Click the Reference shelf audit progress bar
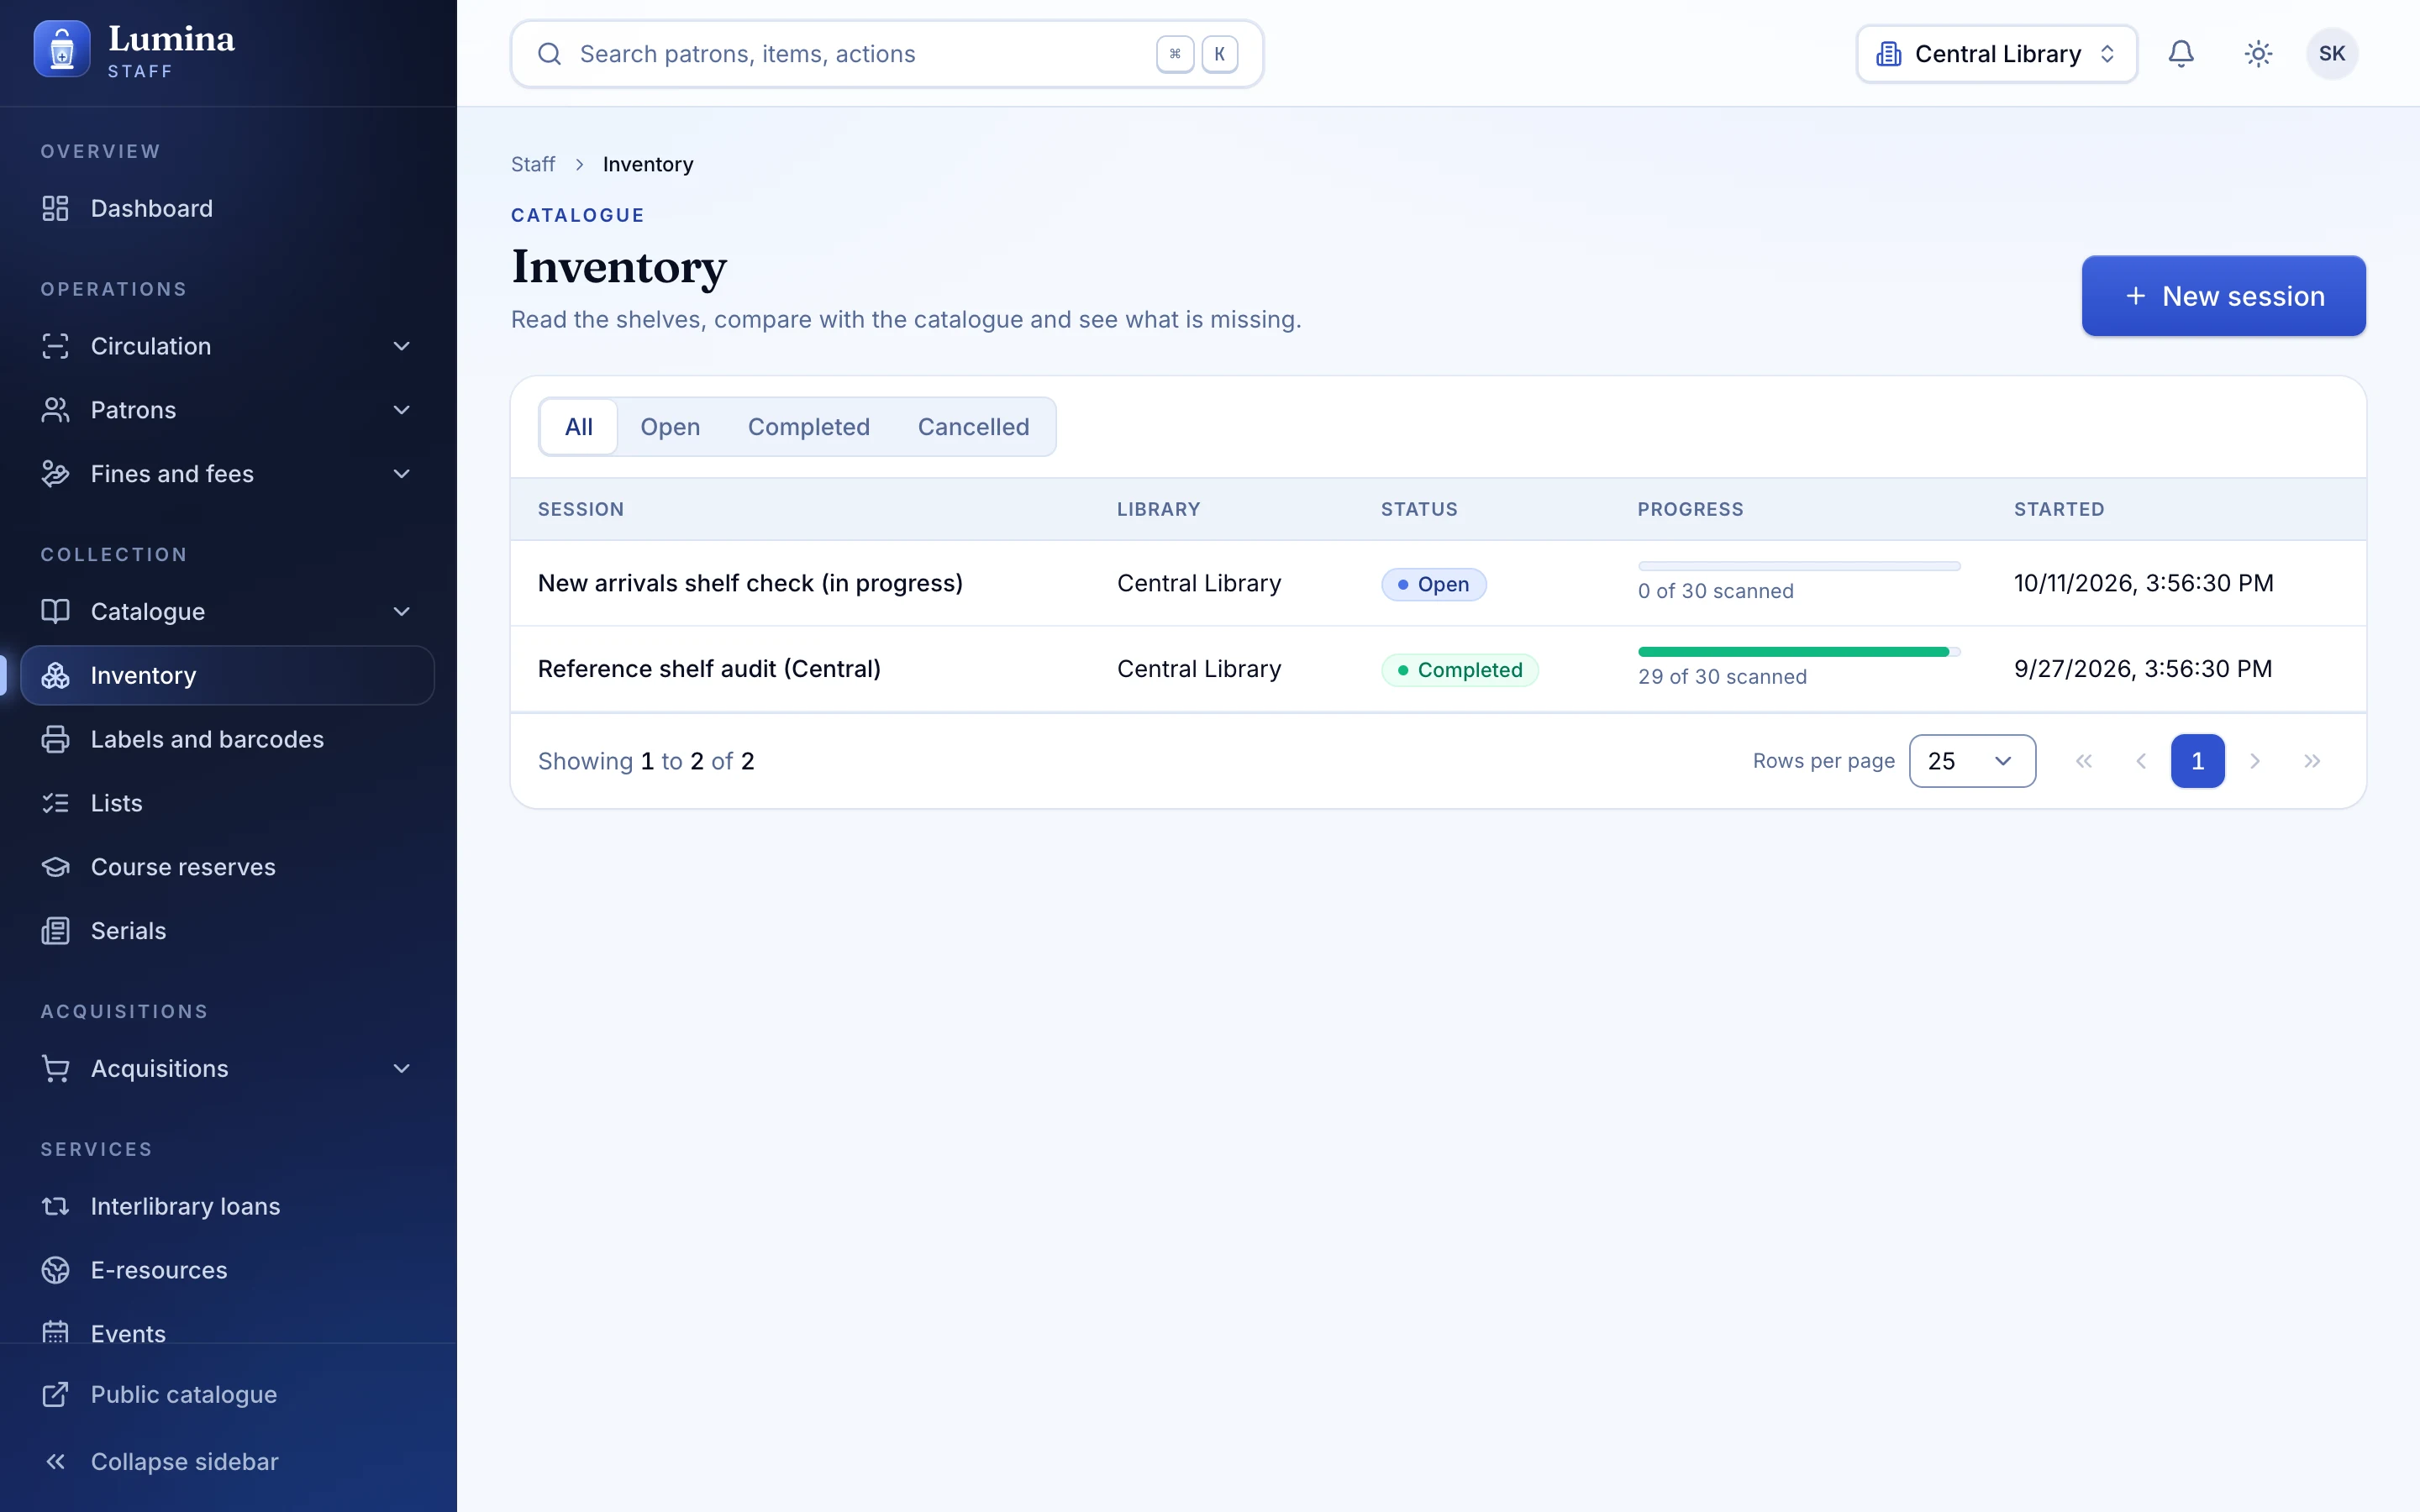This screenshot has width=2420, height=1512. (1799, 652)
